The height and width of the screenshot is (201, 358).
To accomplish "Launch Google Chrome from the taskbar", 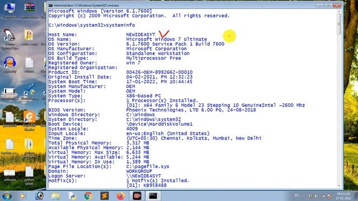I will coord(88,196).
